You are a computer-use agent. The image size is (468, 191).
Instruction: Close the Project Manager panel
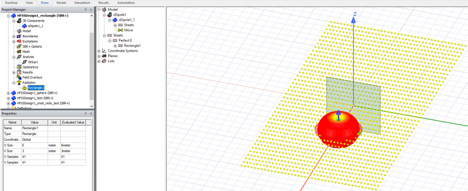91,9
